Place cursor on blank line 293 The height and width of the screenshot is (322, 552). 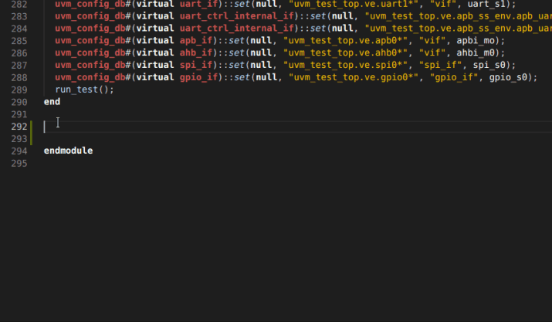click(x=232, y=139)
